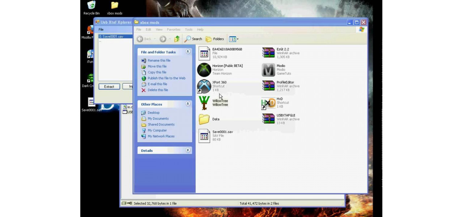Image resolution: width=463 pixels, height=217 pixels.
Task: Select the xbox mods desktop folder
Action: [115, 8]
